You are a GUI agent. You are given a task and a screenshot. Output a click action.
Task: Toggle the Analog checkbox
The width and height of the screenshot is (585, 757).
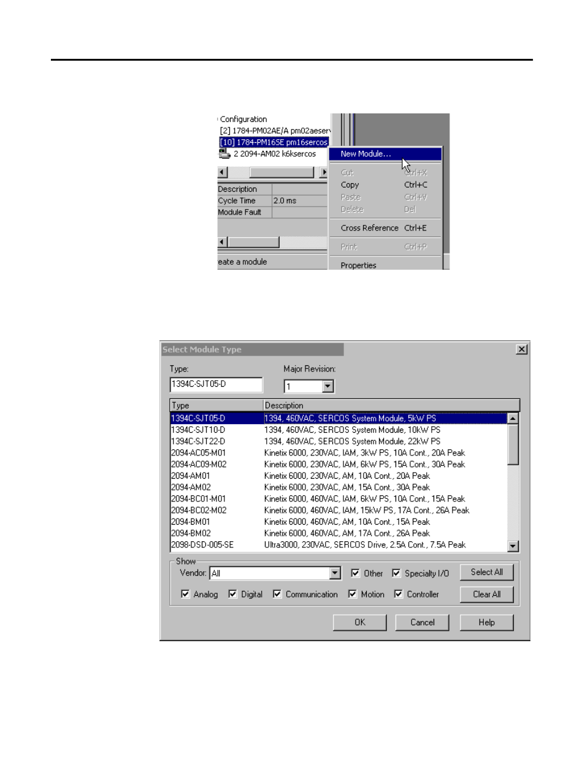tap(185, 594)
